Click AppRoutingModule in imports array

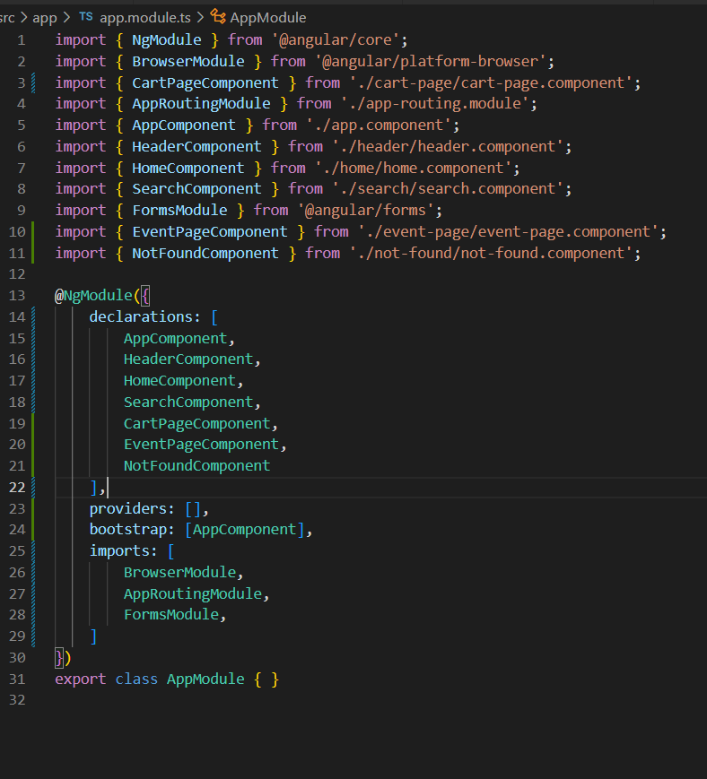(x=192, y=594)
